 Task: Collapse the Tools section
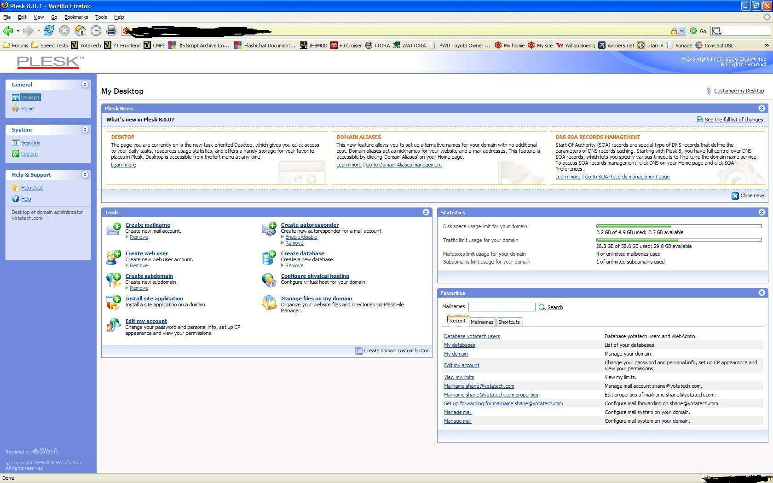[x=426, y=212]
